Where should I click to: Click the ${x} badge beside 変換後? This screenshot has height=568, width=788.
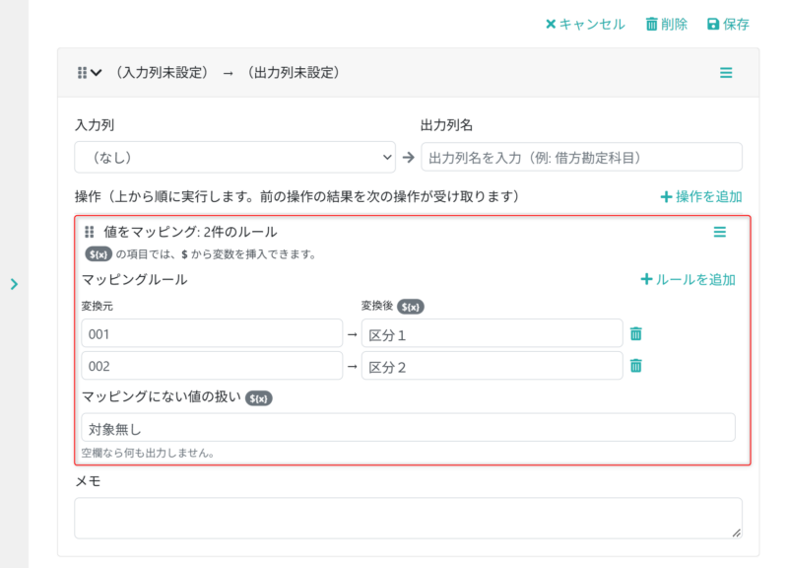tap(411, 307)
